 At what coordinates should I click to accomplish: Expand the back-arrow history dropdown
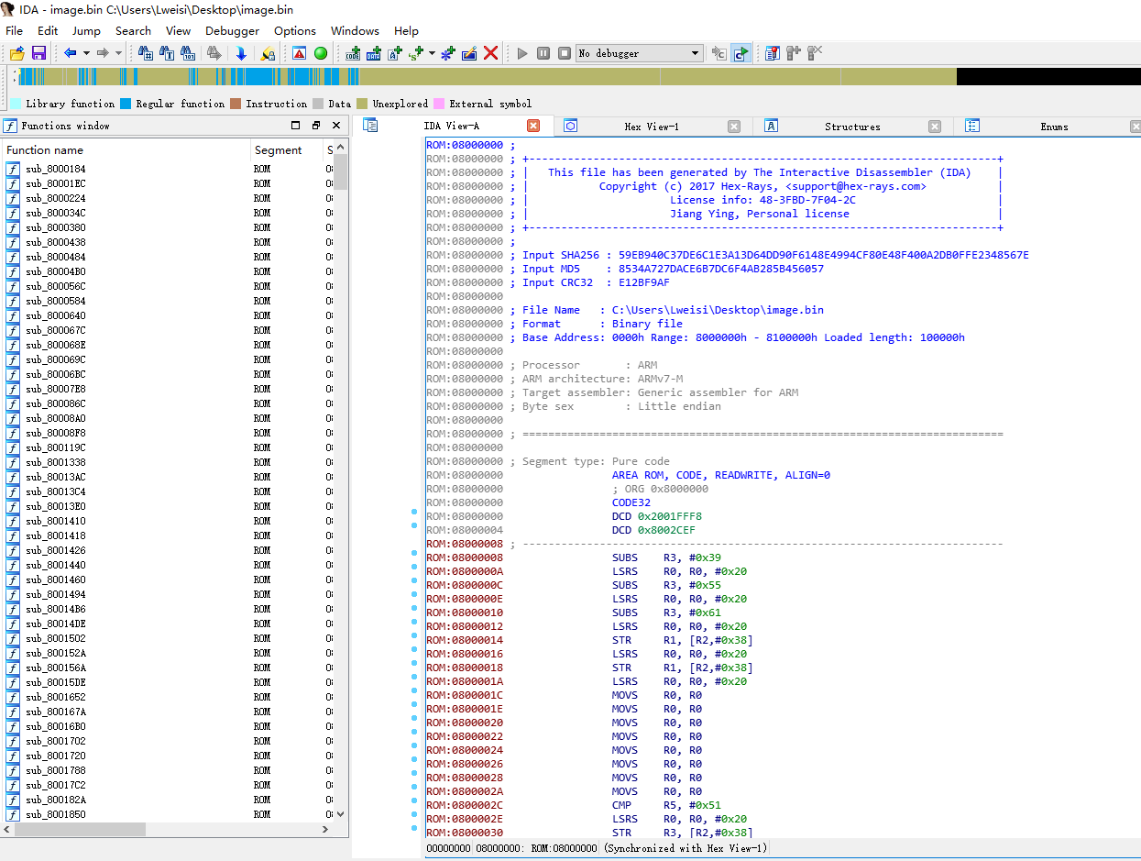[86, 53]
